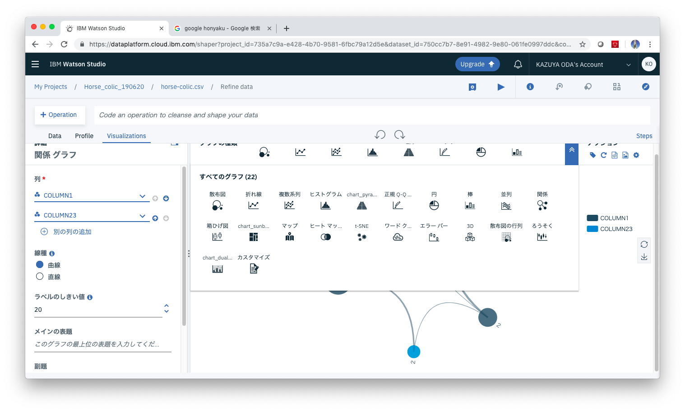
Task: Click the 別の列の追加 add column link
Action: click(65, 231)
